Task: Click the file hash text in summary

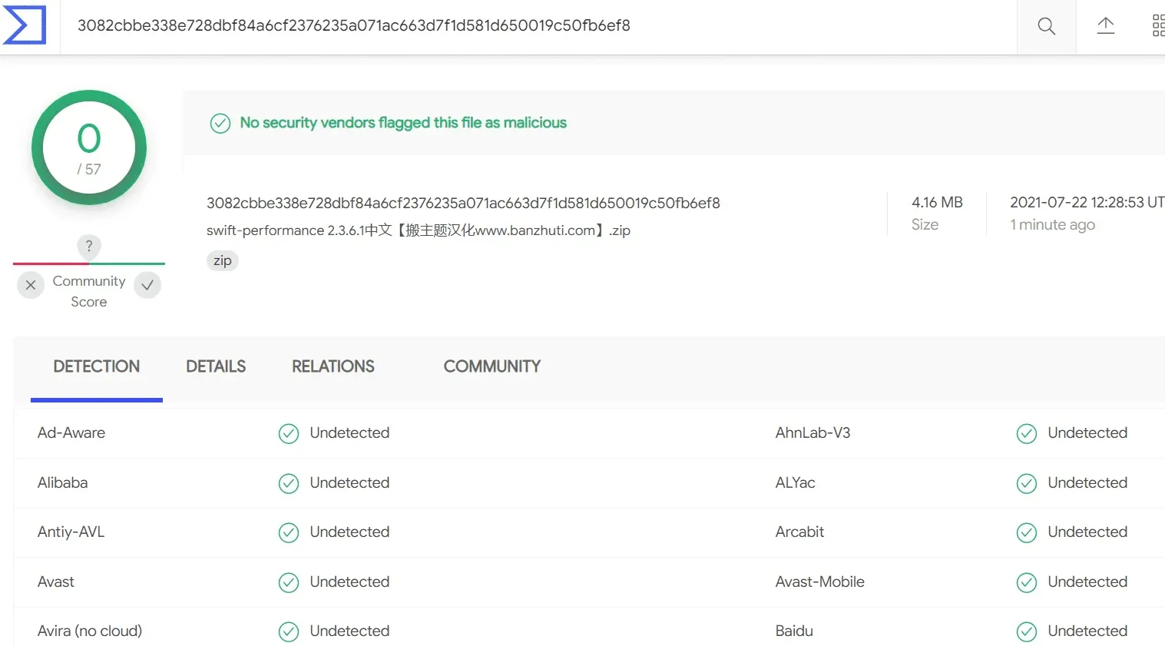Action: (x=463, y=203)
